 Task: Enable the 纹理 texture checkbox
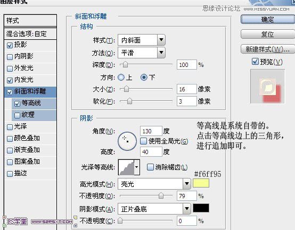point(17,115)
